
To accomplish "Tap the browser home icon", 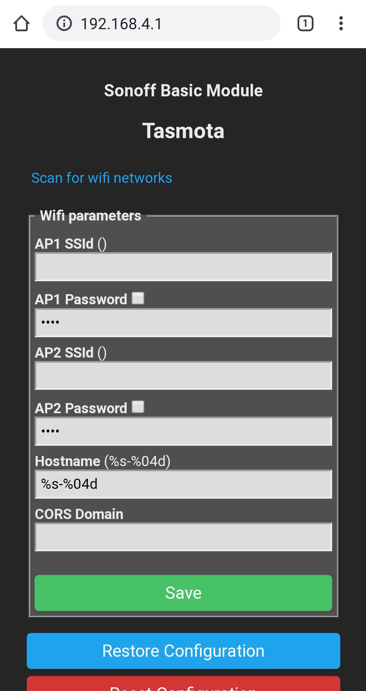I will coord(21,24).
